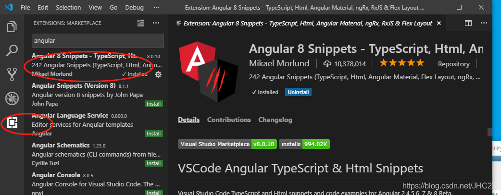Install Angular Console extension
The image size is (501, 195).
pyautogui.click(x=154, y=193)
